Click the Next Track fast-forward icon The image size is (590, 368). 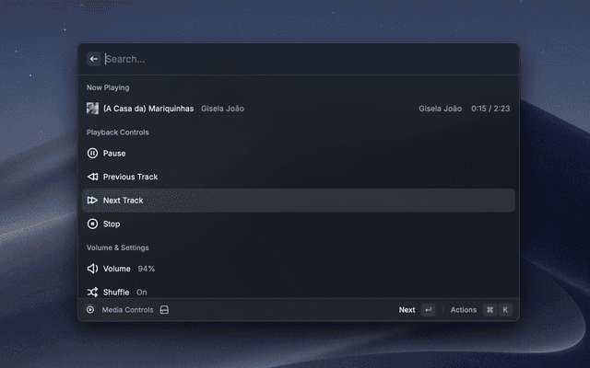tap(92, 201)
